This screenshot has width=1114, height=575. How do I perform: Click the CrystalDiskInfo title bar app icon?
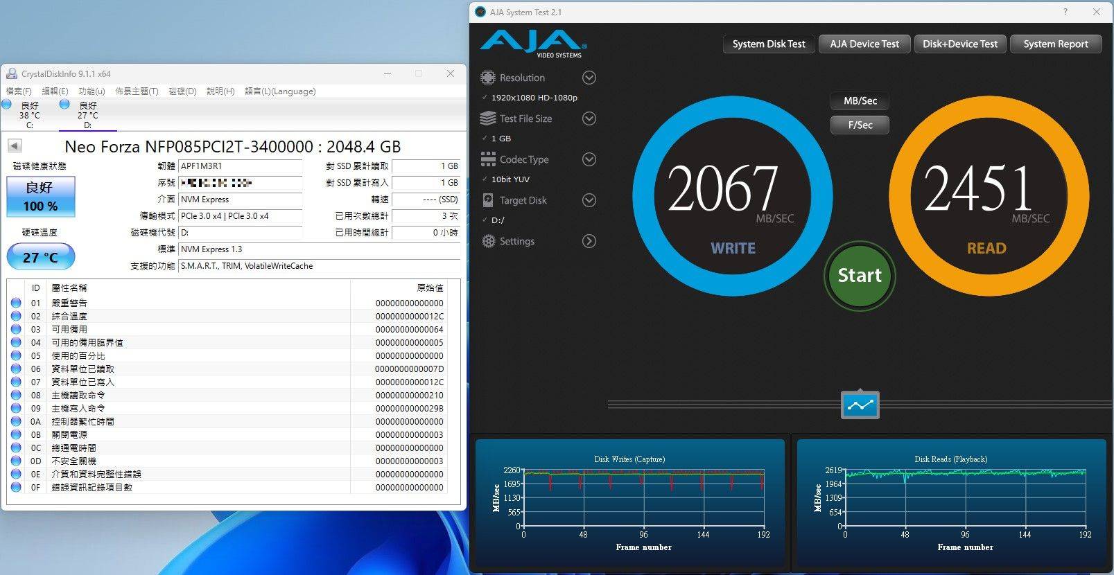click(x=11, y=73)
